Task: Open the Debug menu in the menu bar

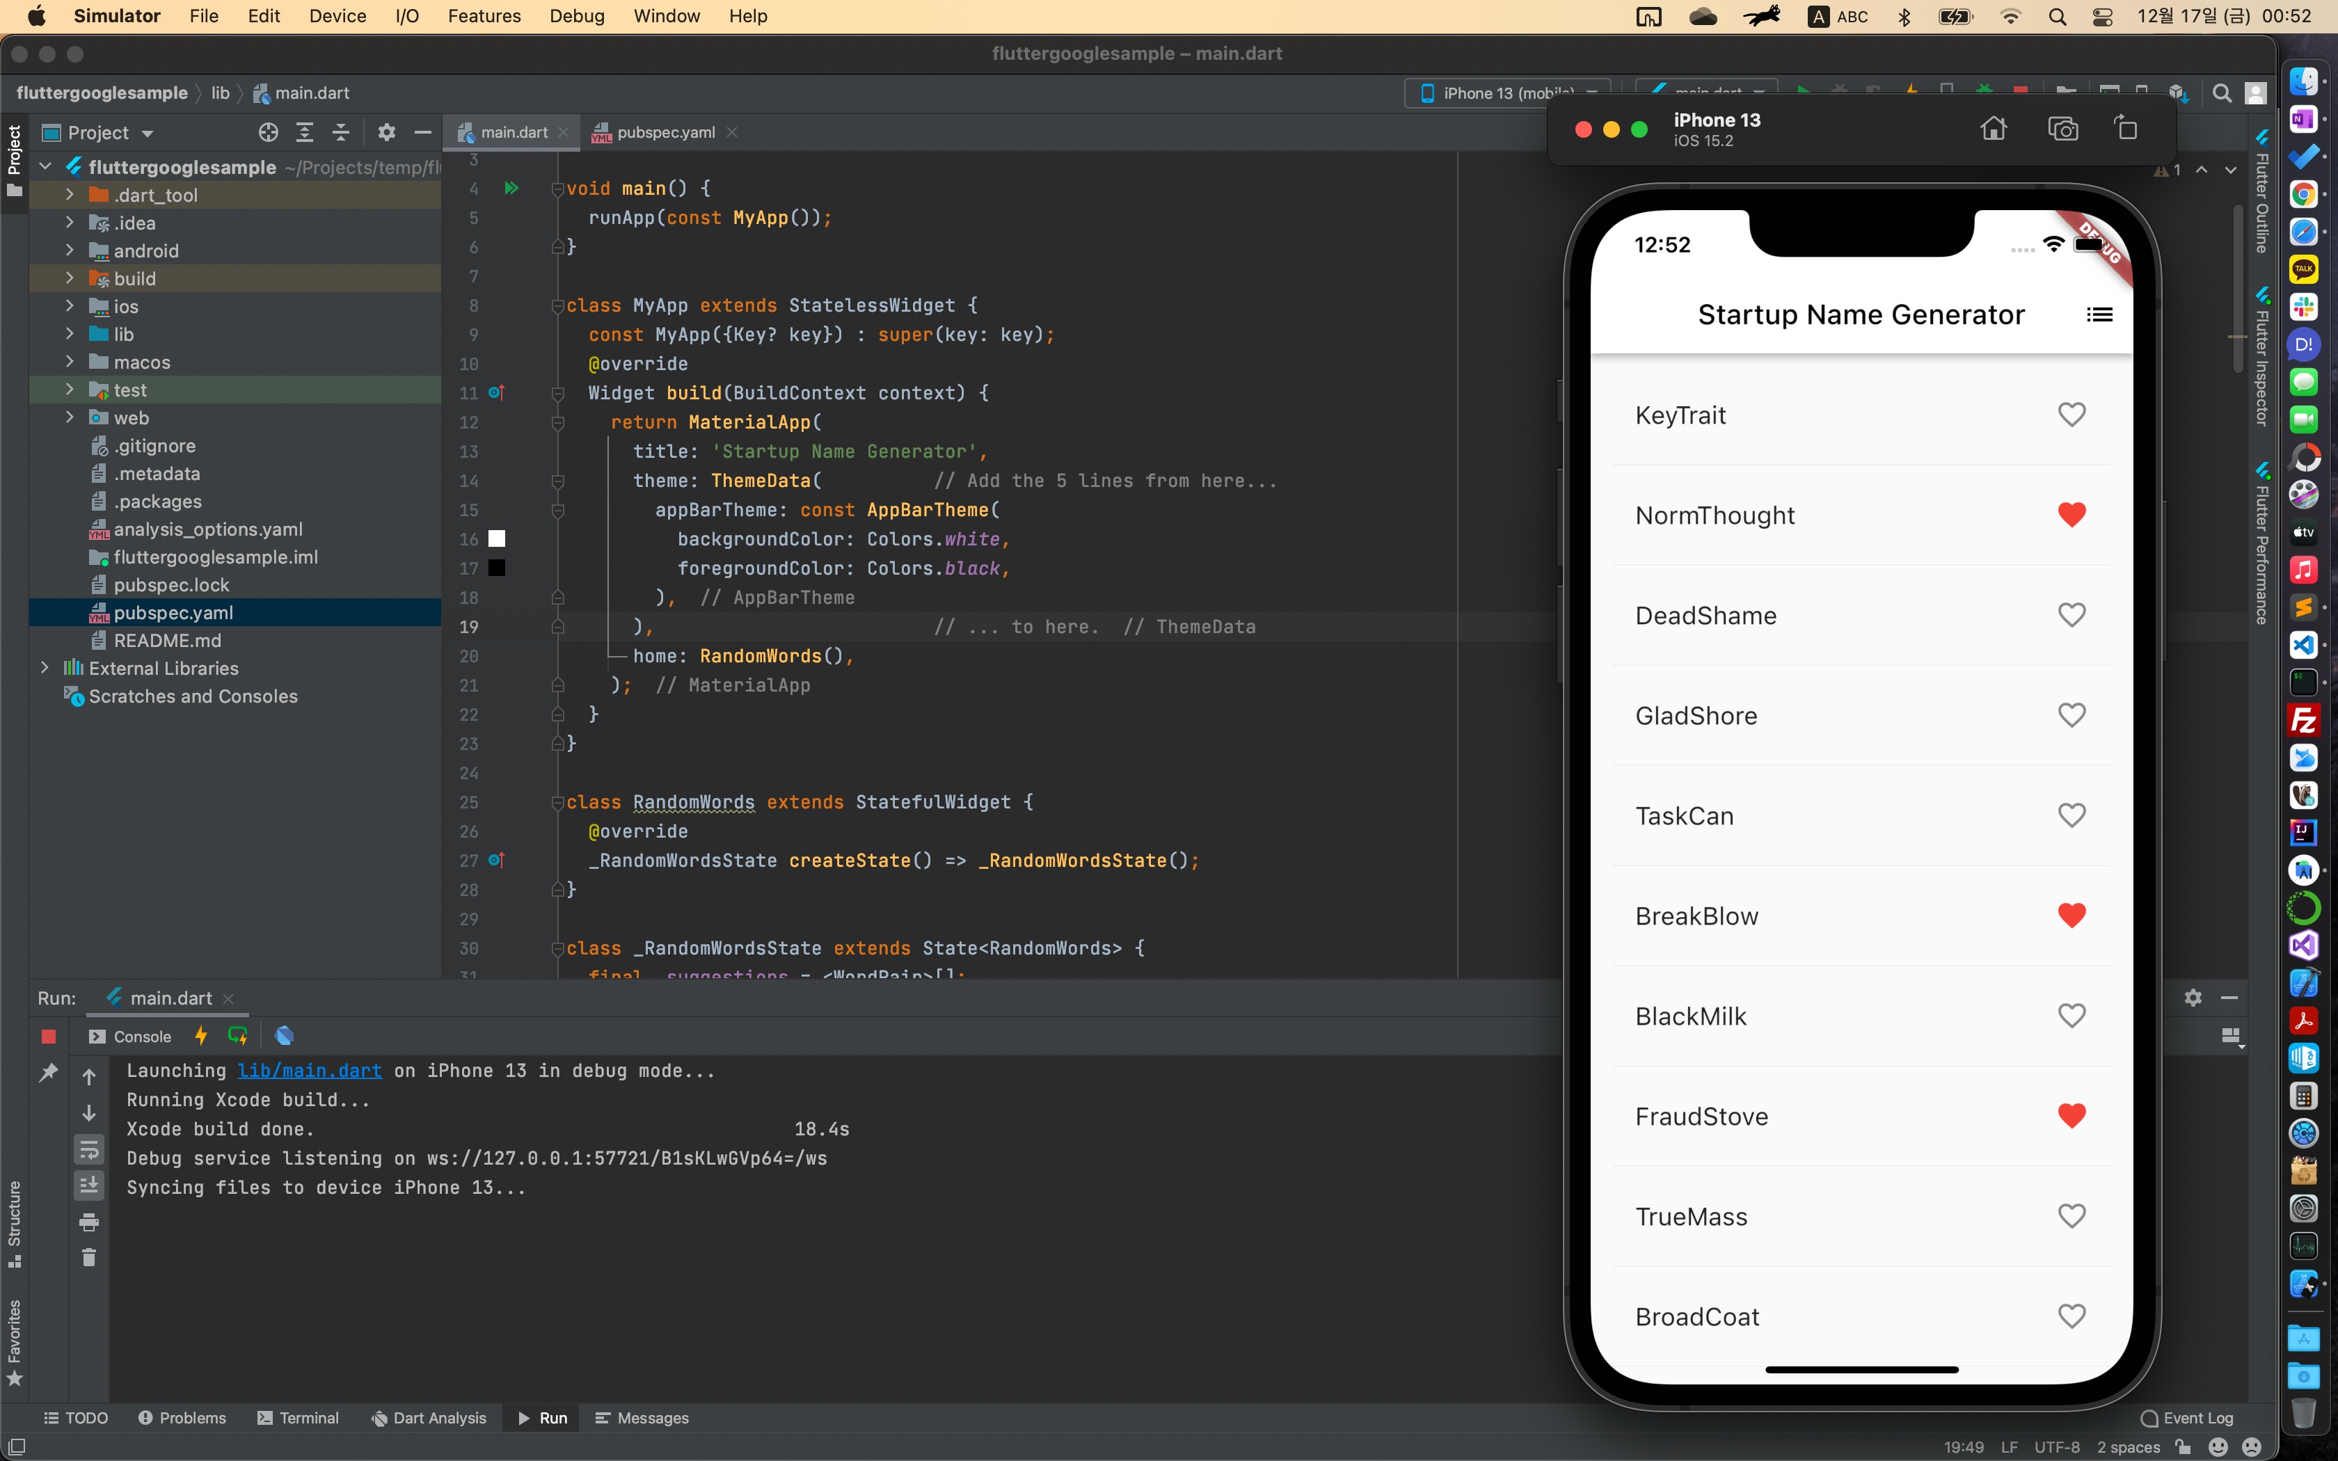Action: 577,17
